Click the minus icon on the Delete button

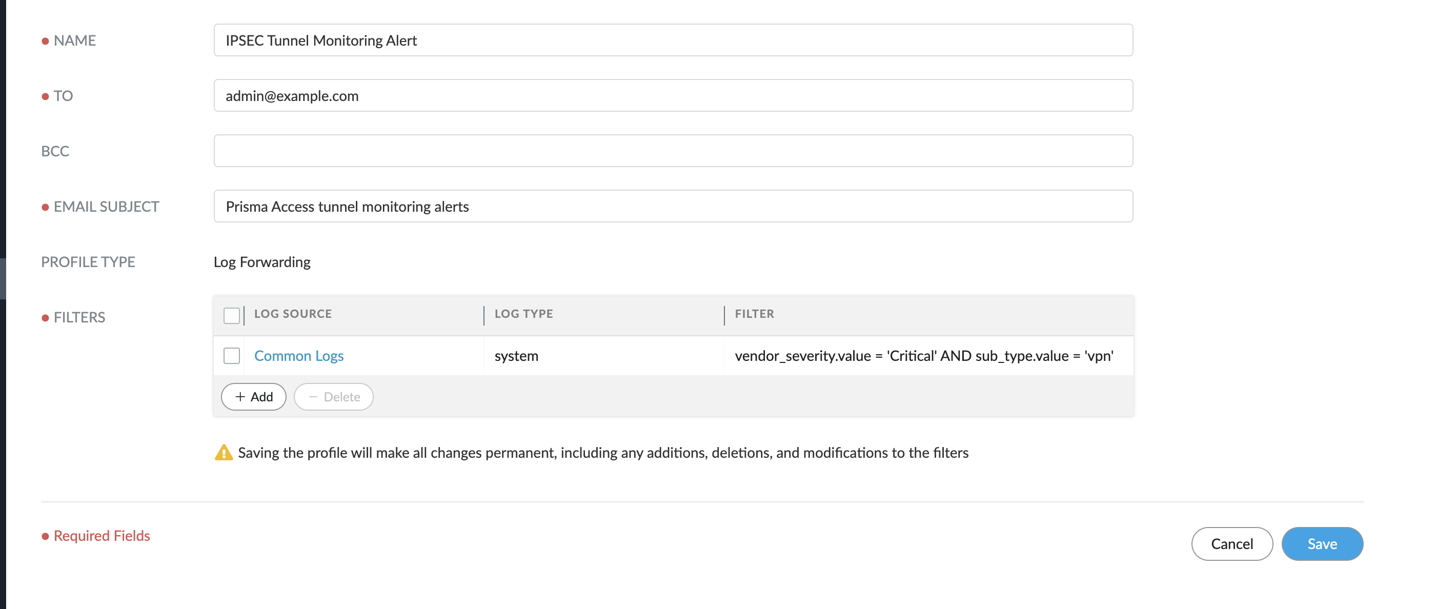[x=314, y=396]
